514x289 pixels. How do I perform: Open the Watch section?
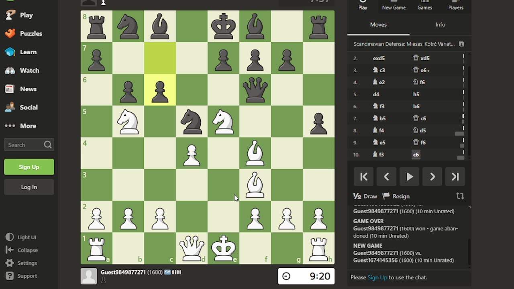point(22,70)
